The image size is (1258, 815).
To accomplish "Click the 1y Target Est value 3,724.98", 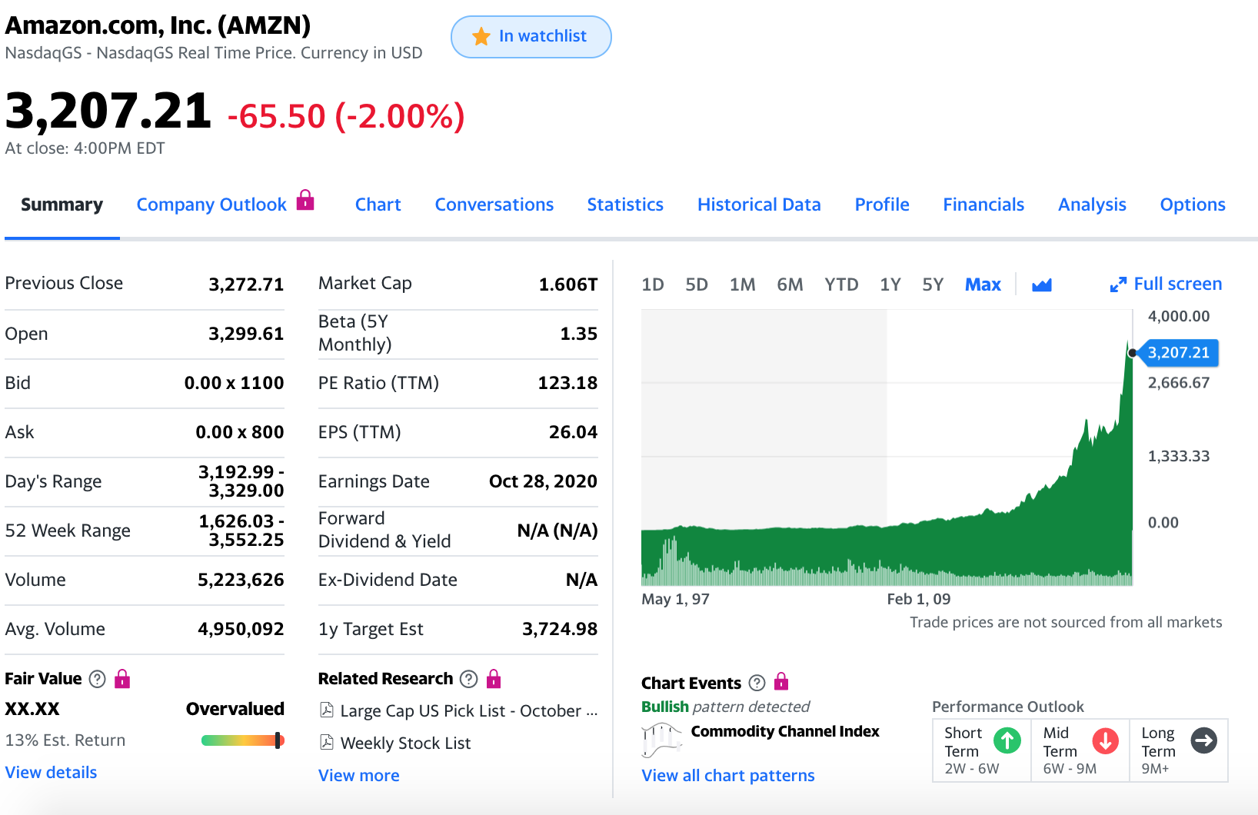I will pyautogui.click(x=560, y=629).
